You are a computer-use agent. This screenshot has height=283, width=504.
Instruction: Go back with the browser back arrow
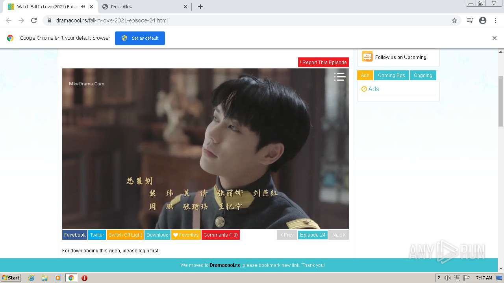9,20
